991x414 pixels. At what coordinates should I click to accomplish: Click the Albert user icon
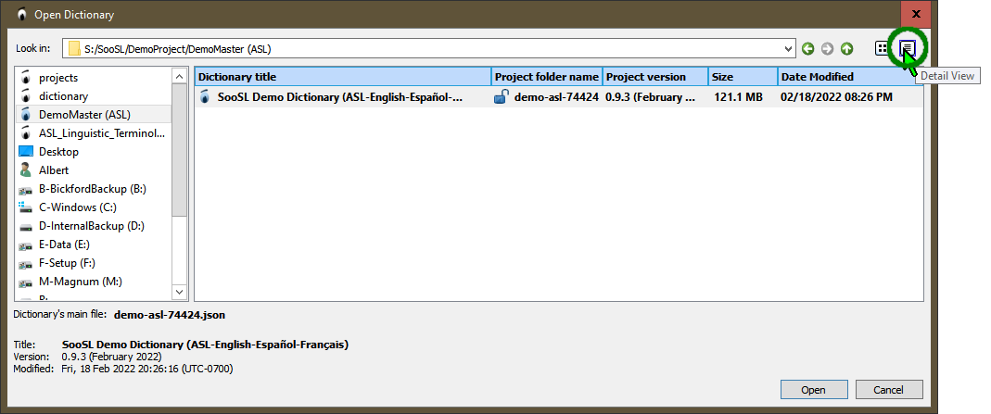point(26,169)
